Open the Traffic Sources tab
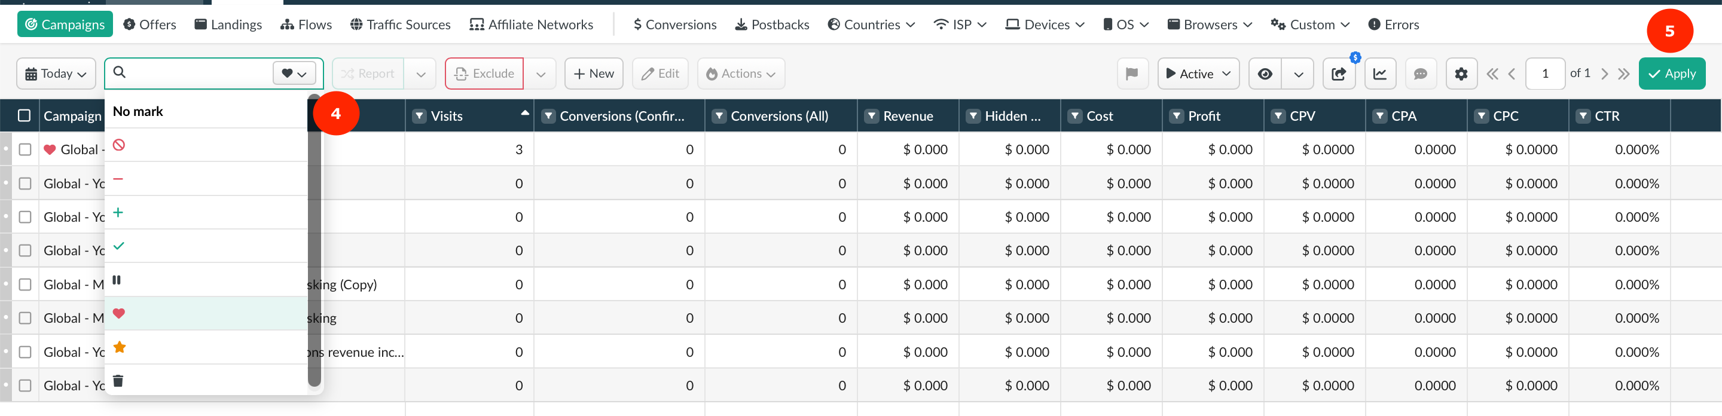 coord(401,25)
